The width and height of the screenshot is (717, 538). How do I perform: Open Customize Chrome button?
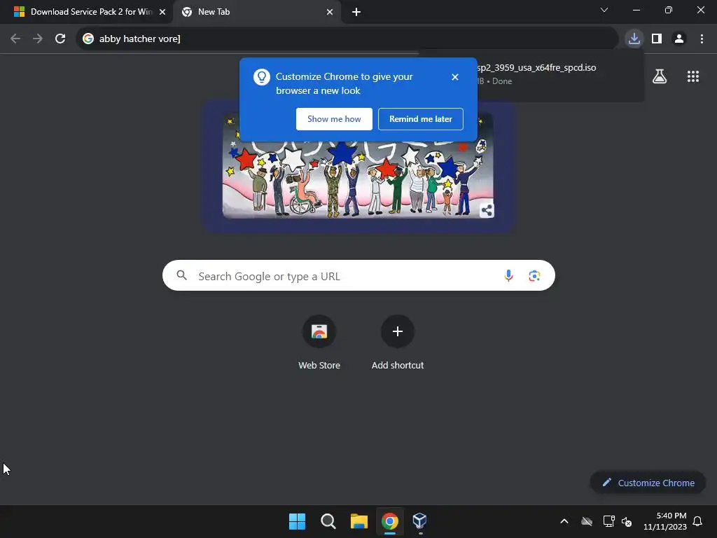click(648, 483)
